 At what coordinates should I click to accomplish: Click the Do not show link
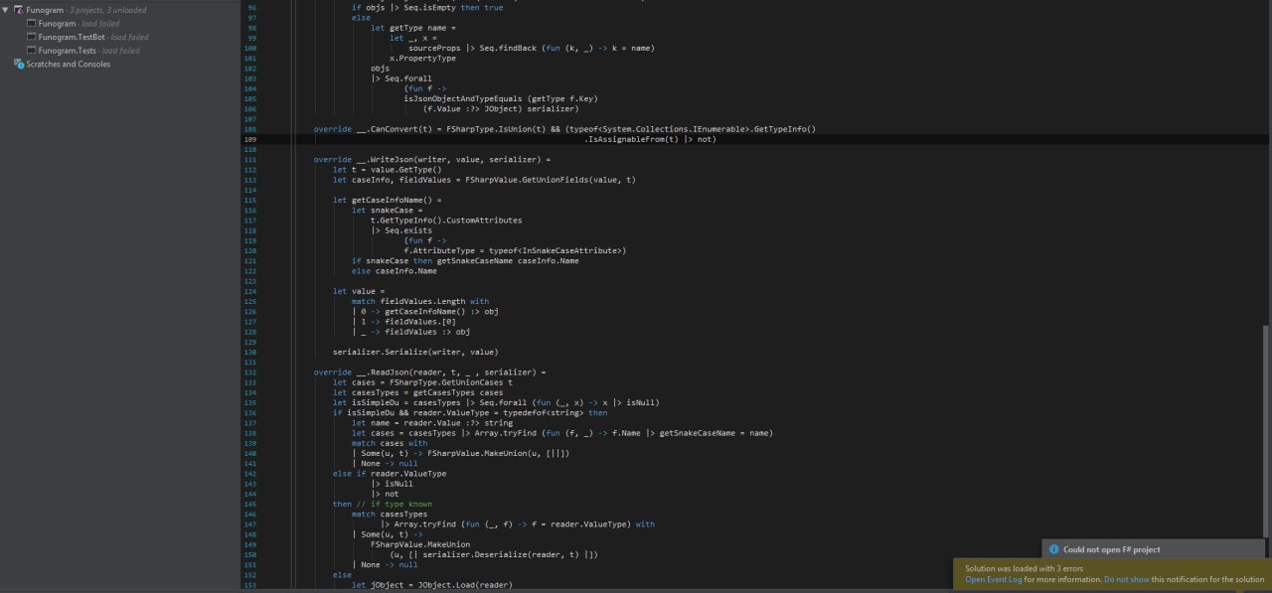(x=1126, y=579)
